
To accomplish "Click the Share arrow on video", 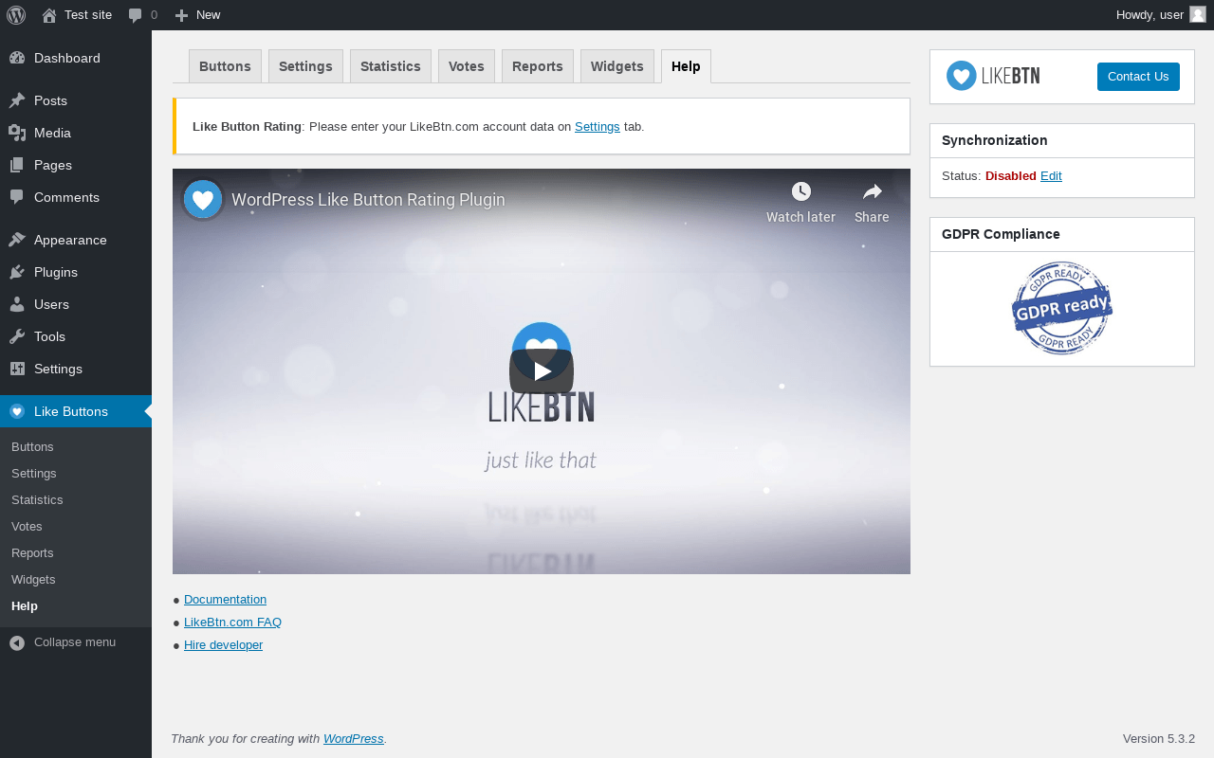I will click(873, 191).
